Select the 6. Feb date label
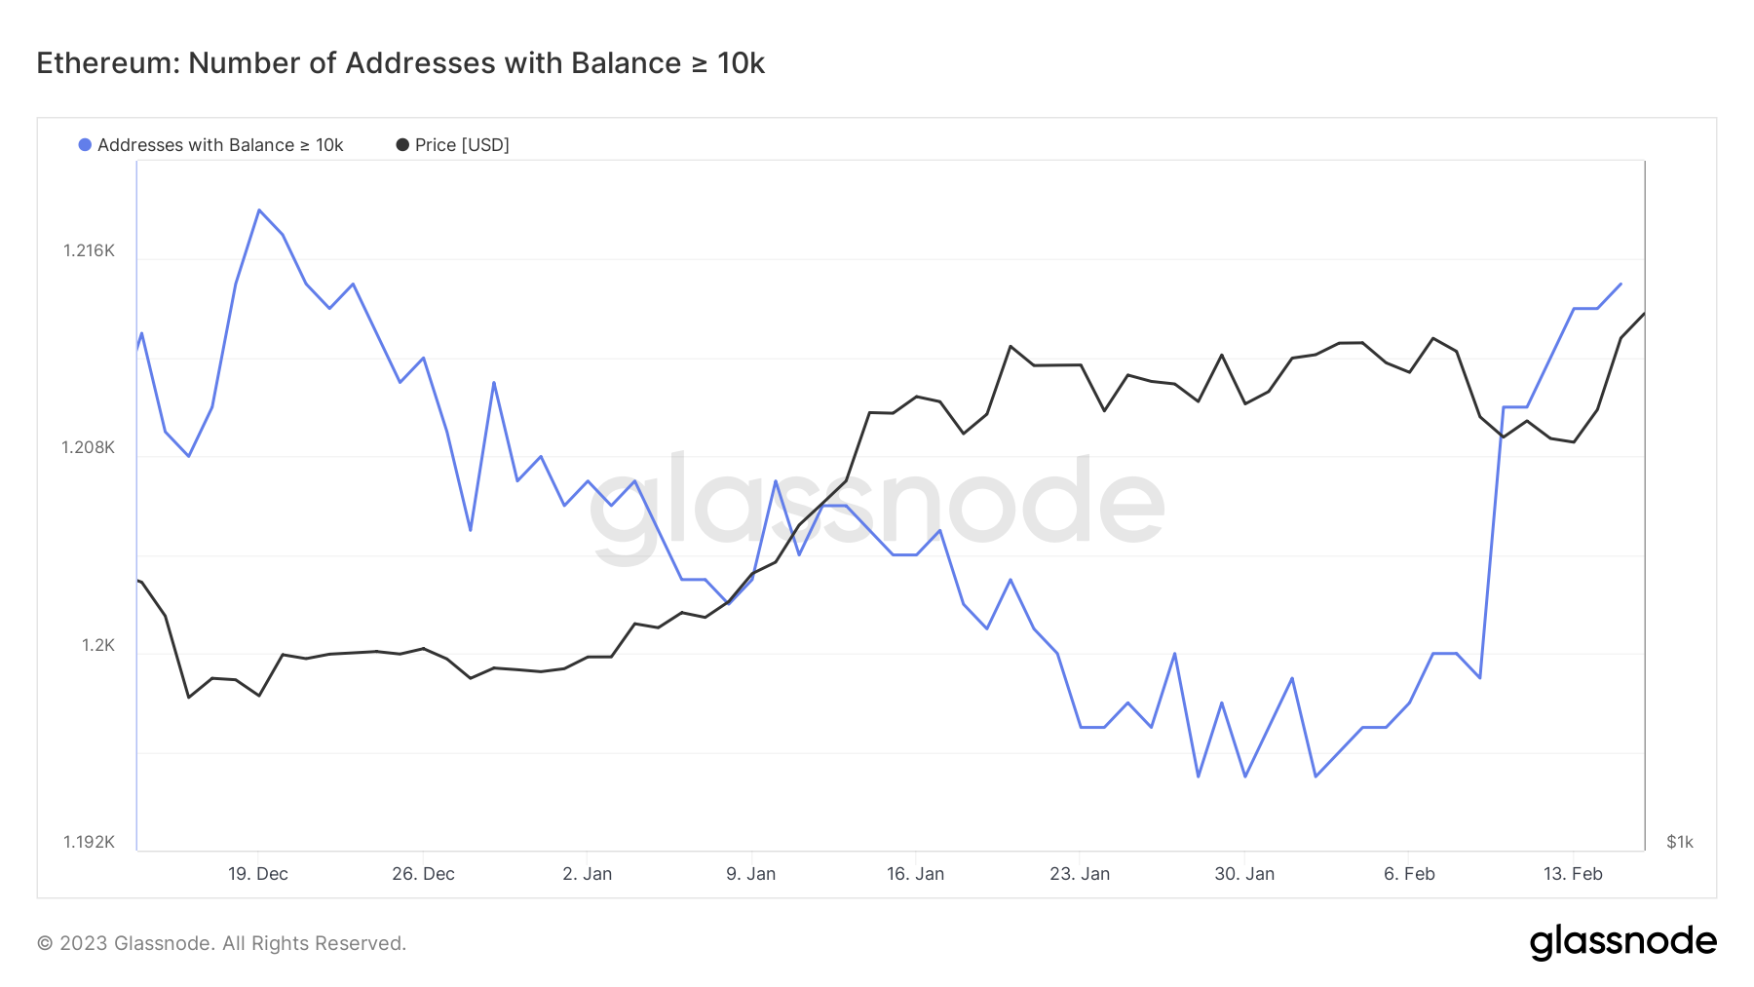Image resolution: width=1754 pixels, height=987 pixels. [x=1409, y=874]
